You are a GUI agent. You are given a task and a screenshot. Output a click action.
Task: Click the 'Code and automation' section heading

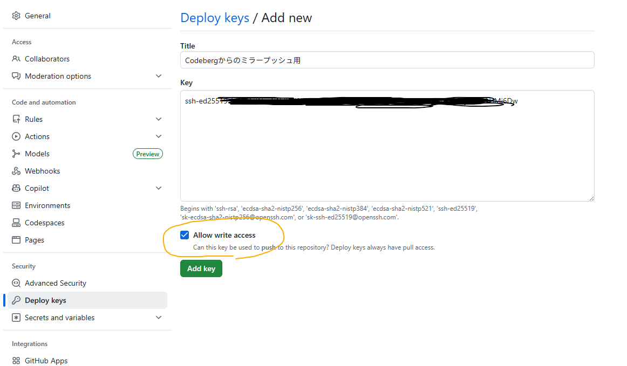[x=44, y=102]
